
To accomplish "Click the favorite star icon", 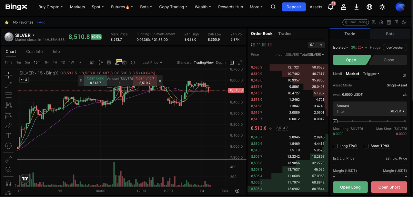I will pos(6,22).
